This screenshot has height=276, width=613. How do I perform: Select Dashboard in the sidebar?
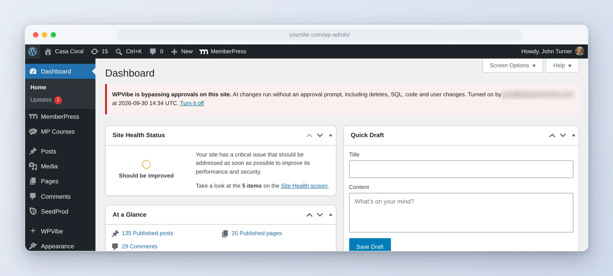(60, 71)
